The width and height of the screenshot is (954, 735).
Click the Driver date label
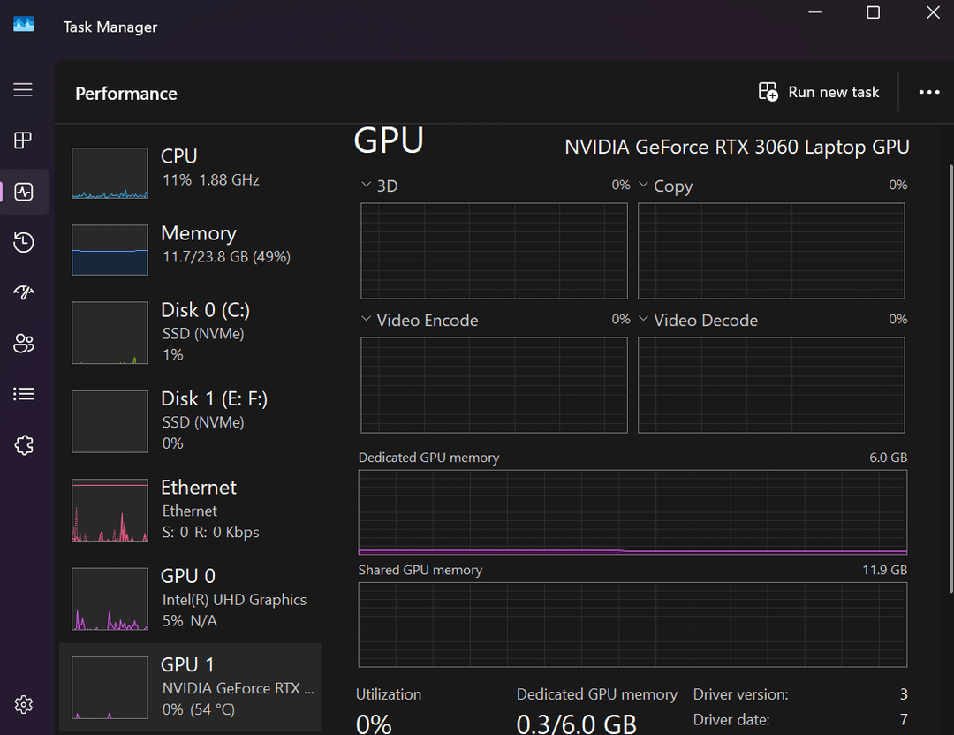731,720
